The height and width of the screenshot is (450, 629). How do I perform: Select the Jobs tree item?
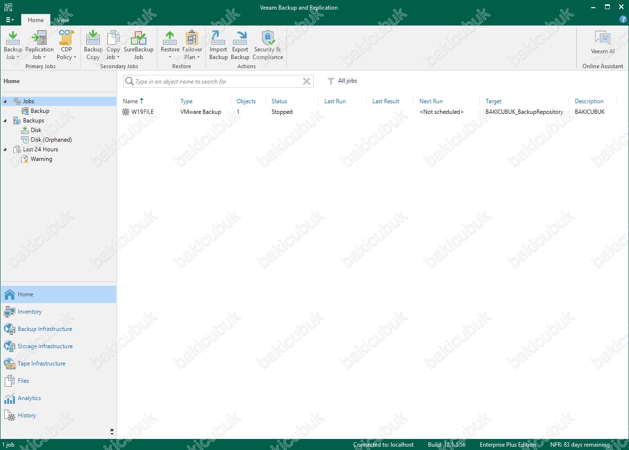(28, 101)
